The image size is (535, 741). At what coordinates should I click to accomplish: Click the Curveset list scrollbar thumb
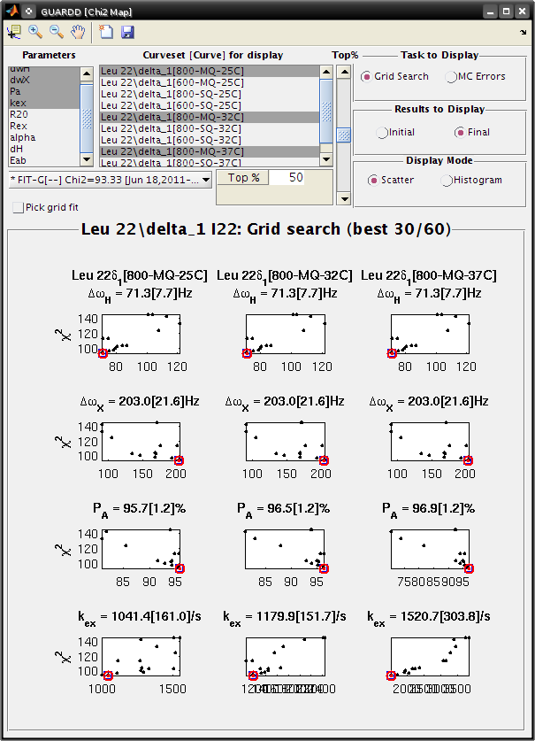tap(326, 111)
